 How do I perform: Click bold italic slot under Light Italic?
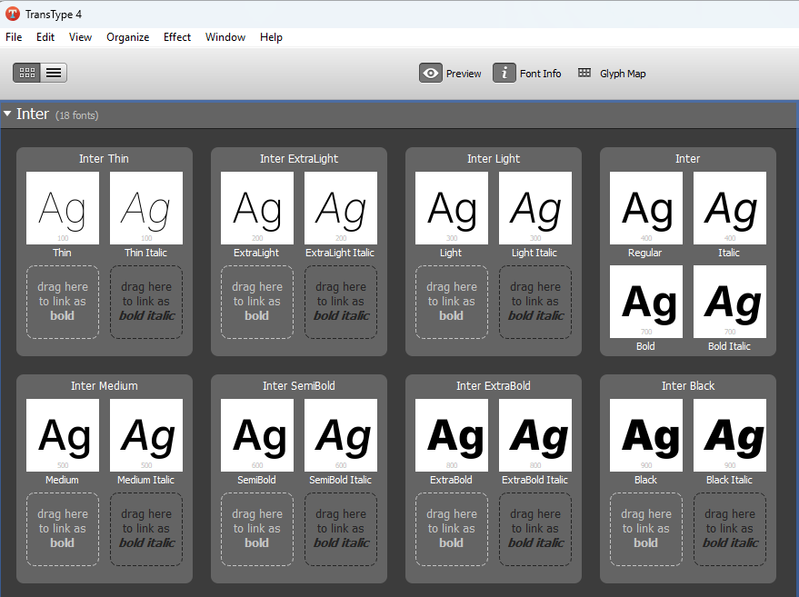(535, 302)
